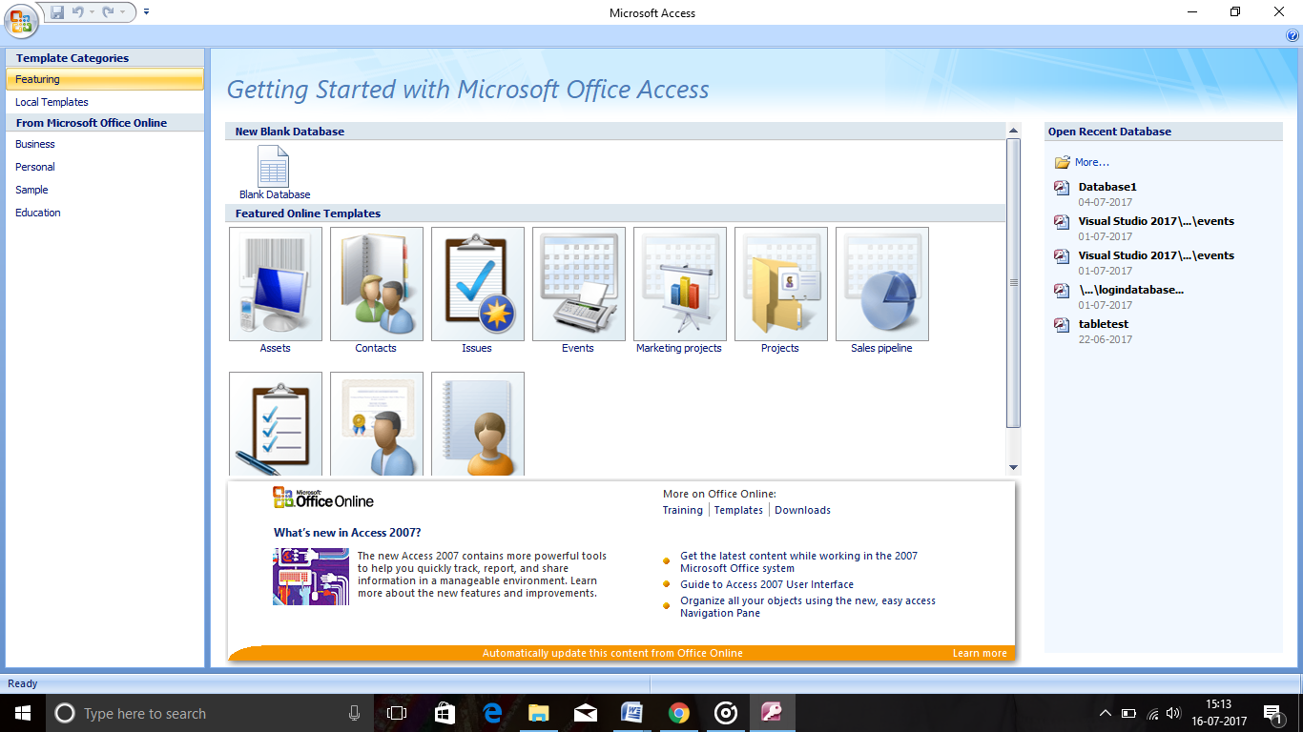
Task: Open File Explorer from taskbar
Action: coord(539,713)
